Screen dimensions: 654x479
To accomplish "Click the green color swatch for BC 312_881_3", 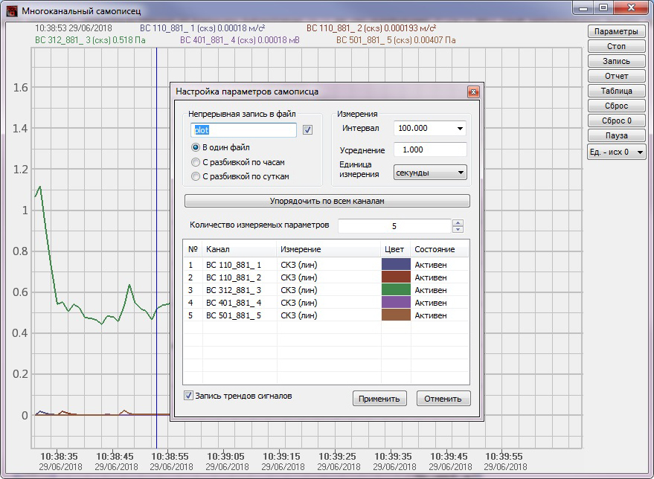I will tap(396, 290).
